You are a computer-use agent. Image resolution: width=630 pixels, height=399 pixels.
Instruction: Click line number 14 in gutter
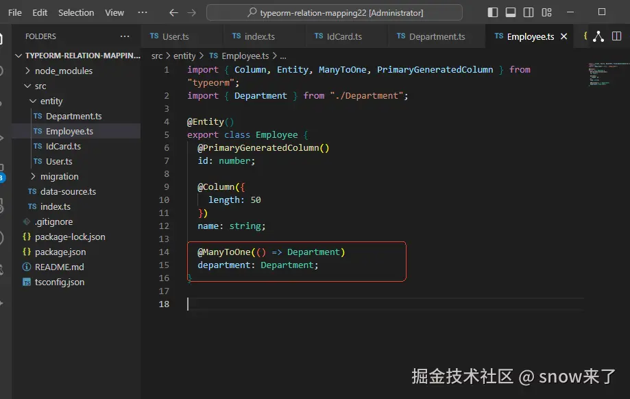pyautogui.click(x=164, y=252)
